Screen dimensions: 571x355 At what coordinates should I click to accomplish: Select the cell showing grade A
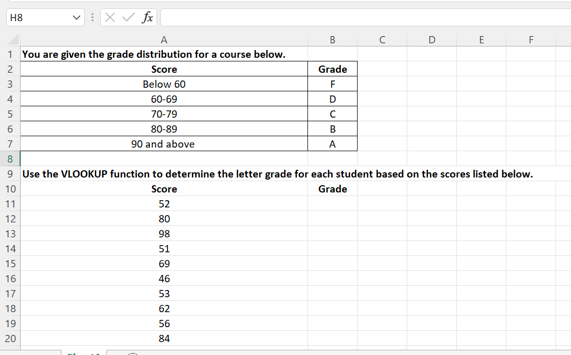(x=332, y=144)
